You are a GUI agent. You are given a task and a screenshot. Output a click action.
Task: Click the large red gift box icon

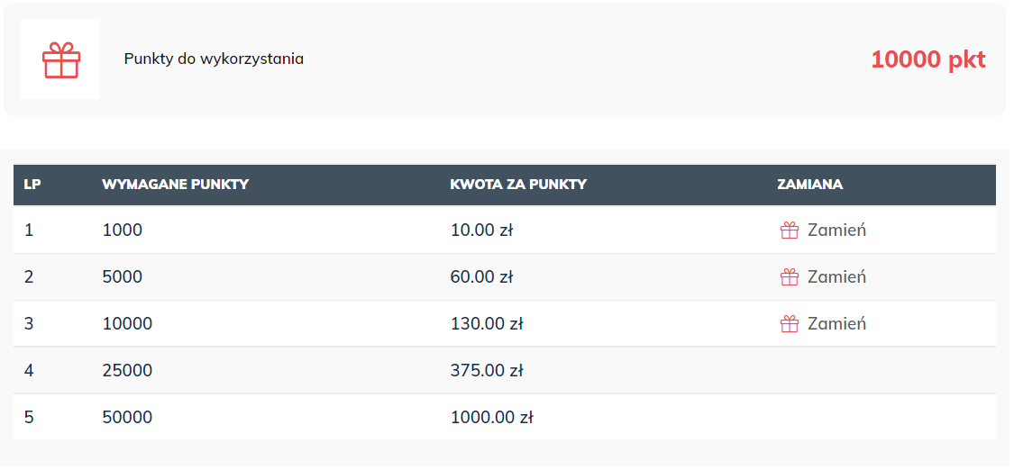pos(60,60)
